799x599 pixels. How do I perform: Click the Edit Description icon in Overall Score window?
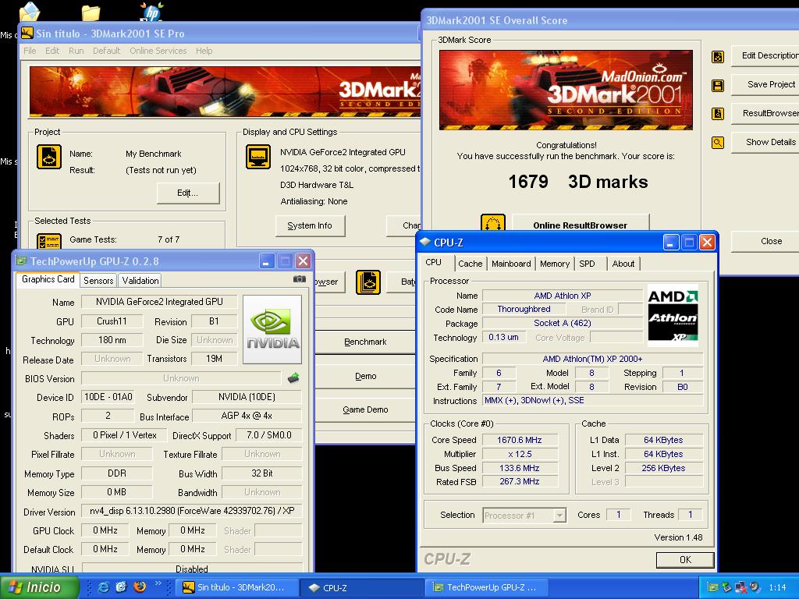tap(718, 56)
